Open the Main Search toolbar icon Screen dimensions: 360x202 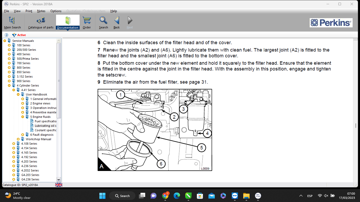coord(12,22)
